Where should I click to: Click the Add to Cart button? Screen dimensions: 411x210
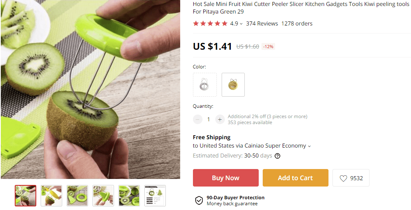coord(295,178)
